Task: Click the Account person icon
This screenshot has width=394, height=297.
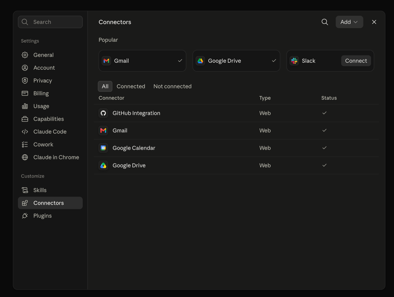Action: pyautogui.click(x=25, y=68)
